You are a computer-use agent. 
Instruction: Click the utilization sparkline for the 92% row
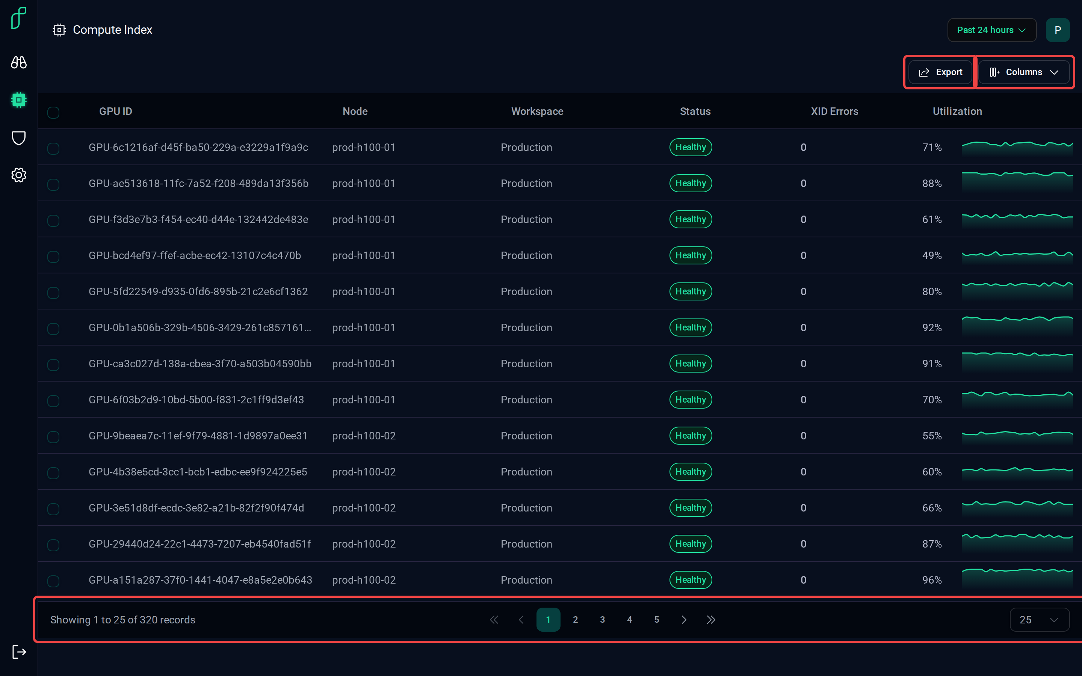pos(1017,326)
